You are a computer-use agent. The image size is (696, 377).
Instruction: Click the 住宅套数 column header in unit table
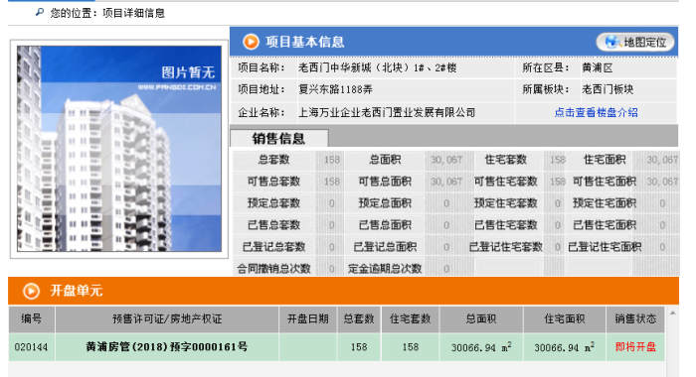(x=410, y=319)
